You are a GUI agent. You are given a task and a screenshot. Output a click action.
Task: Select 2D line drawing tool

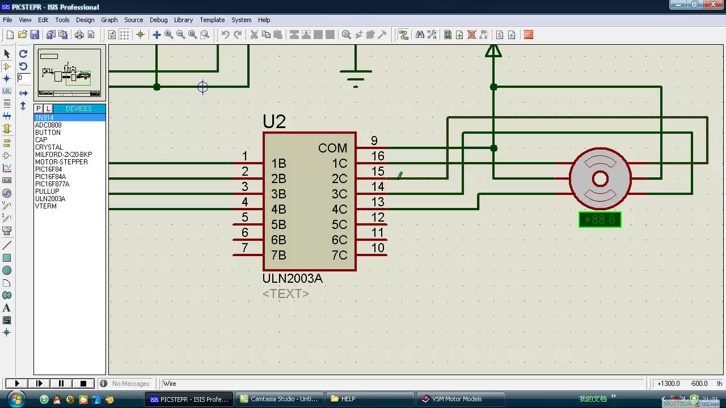click(x=7, y=245)
